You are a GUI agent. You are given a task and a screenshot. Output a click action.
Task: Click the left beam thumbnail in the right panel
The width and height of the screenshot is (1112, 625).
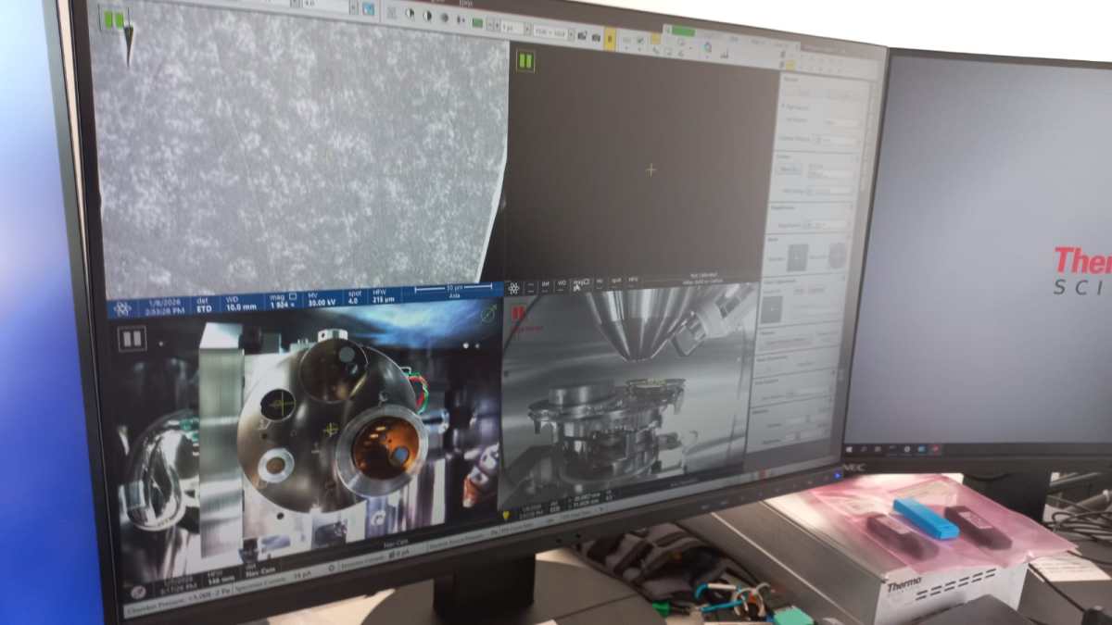coord(796,256)
